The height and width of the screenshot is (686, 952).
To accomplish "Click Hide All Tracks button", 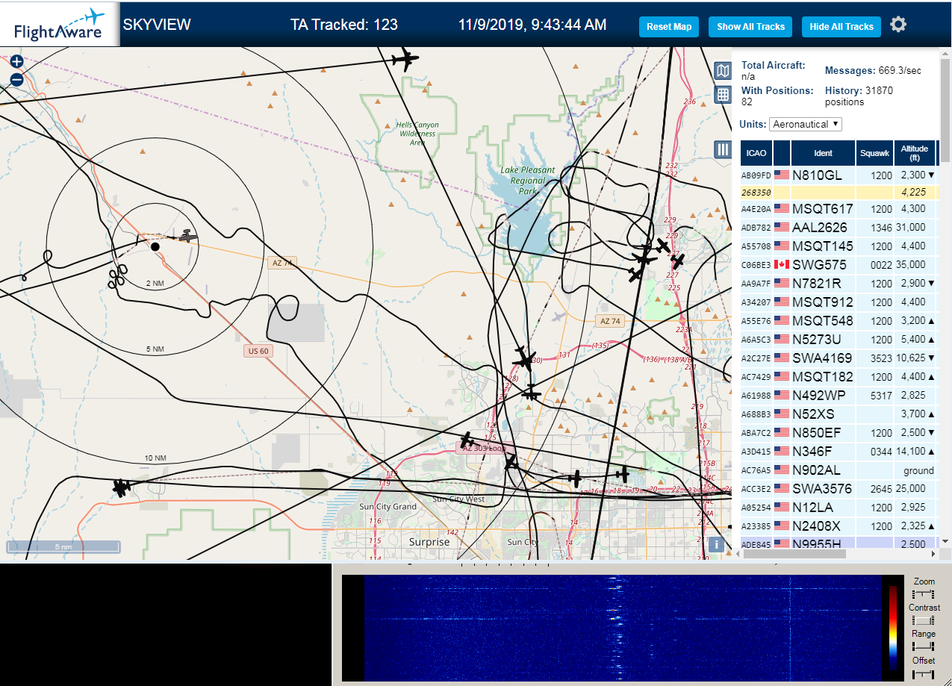I will [x=841, y=27].
